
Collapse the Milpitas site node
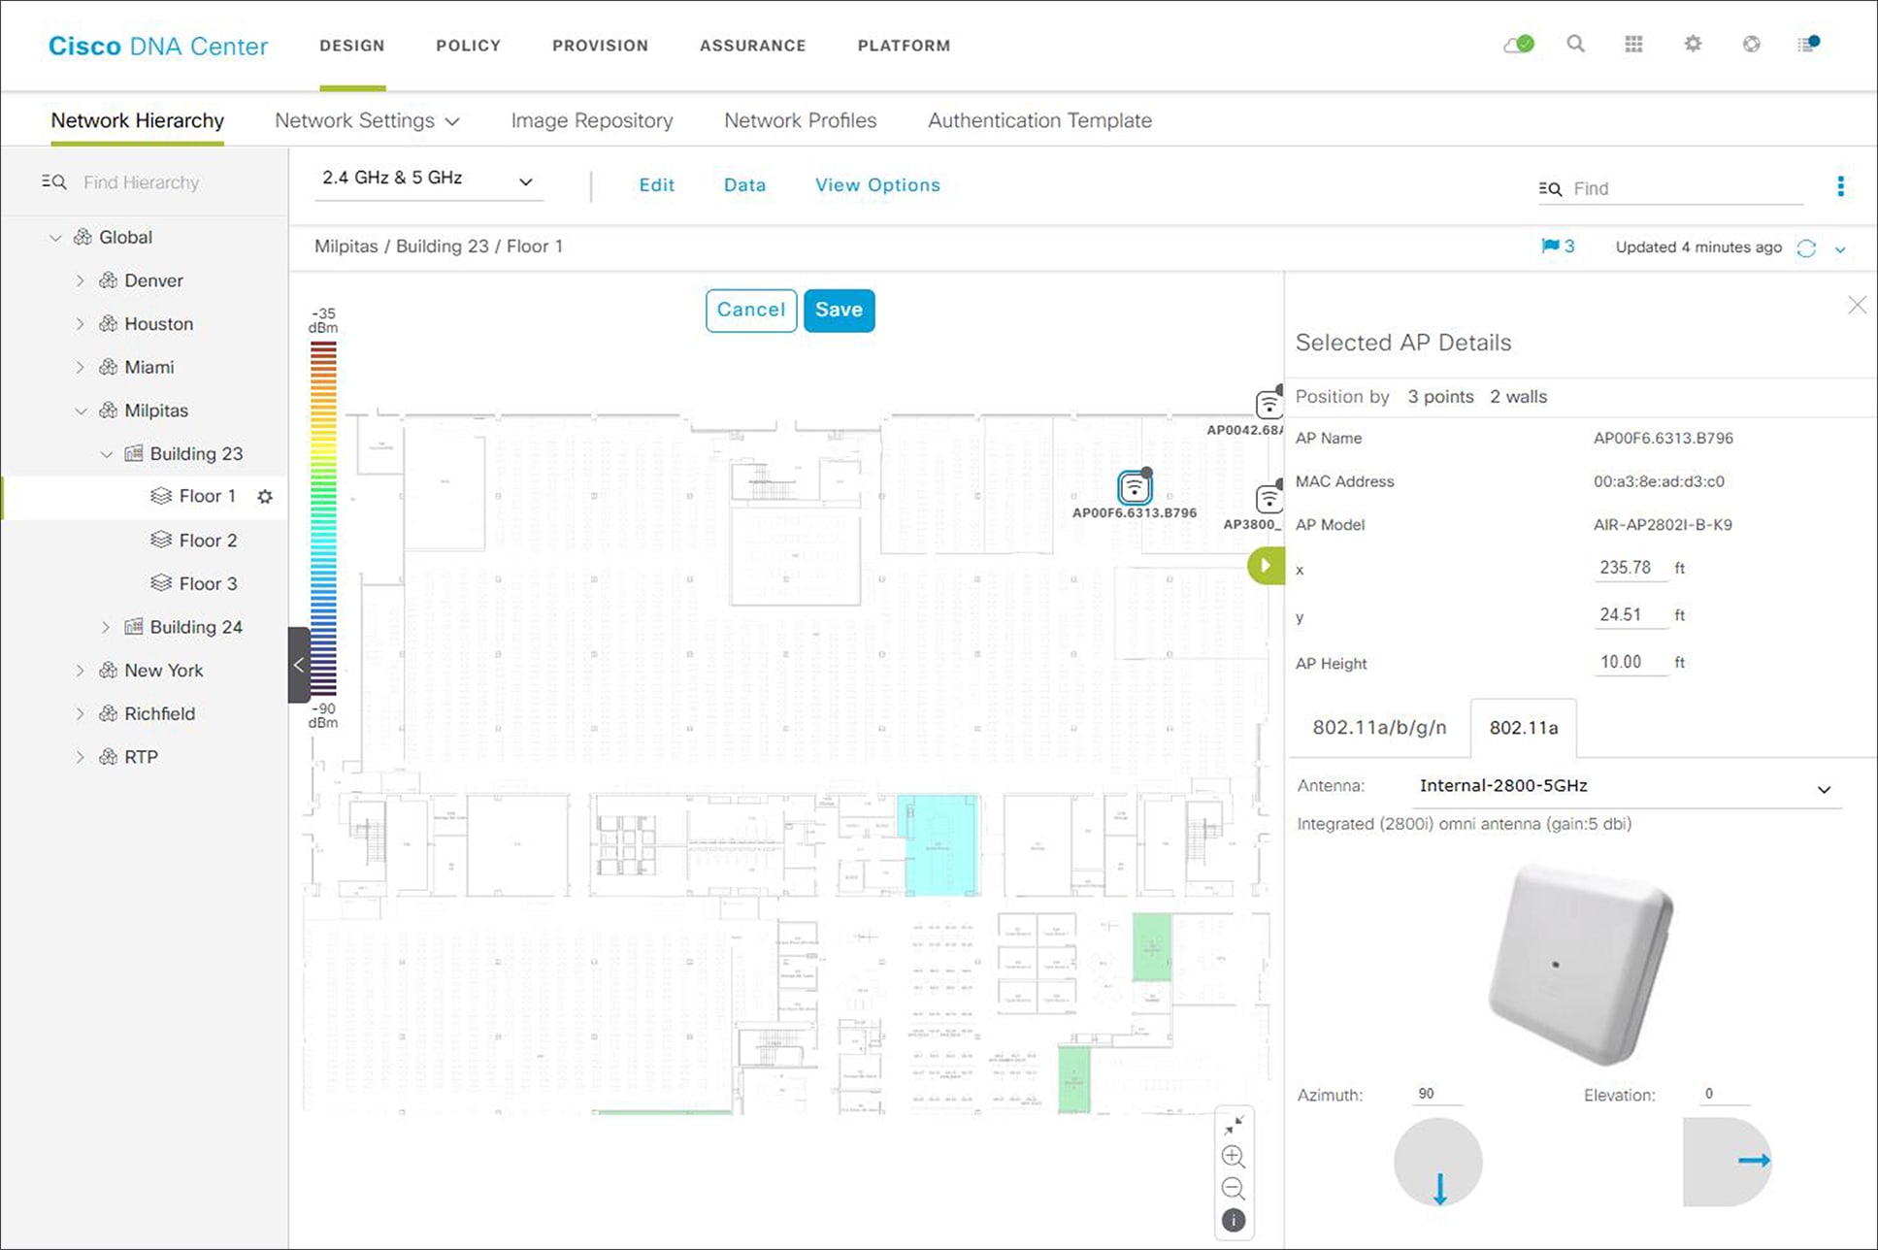[81, 411]
